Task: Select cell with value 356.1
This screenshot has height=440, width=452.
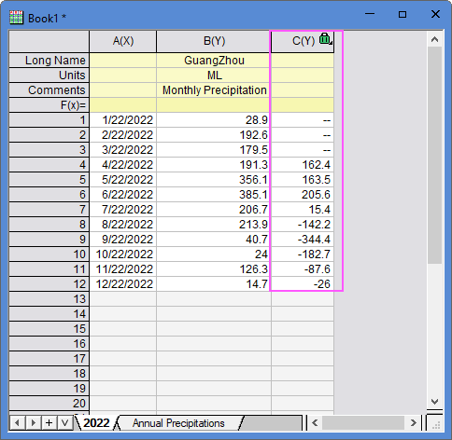Action: click(214, 180)
